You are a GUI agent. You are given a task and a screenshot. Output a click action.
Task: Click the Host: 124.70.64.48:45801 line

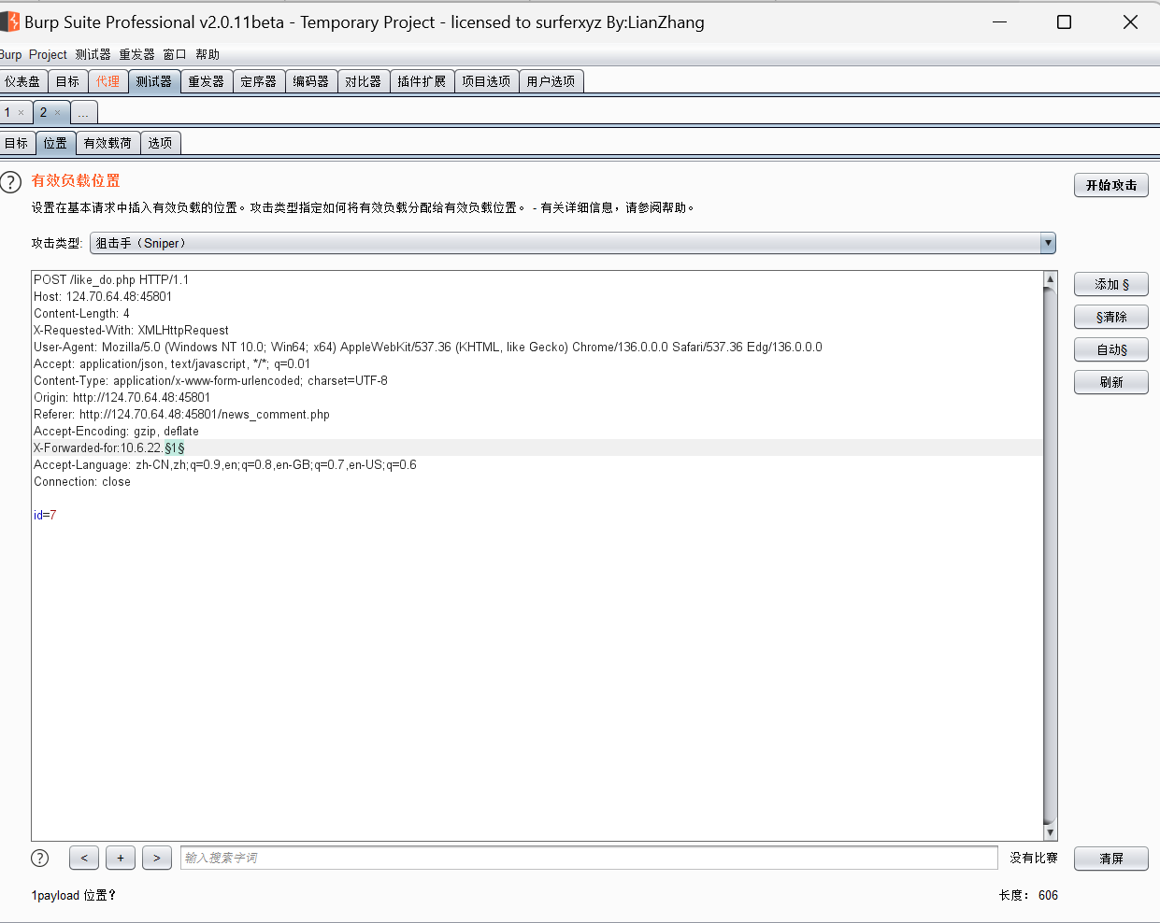pyautogui.click(x=103, y=296)
